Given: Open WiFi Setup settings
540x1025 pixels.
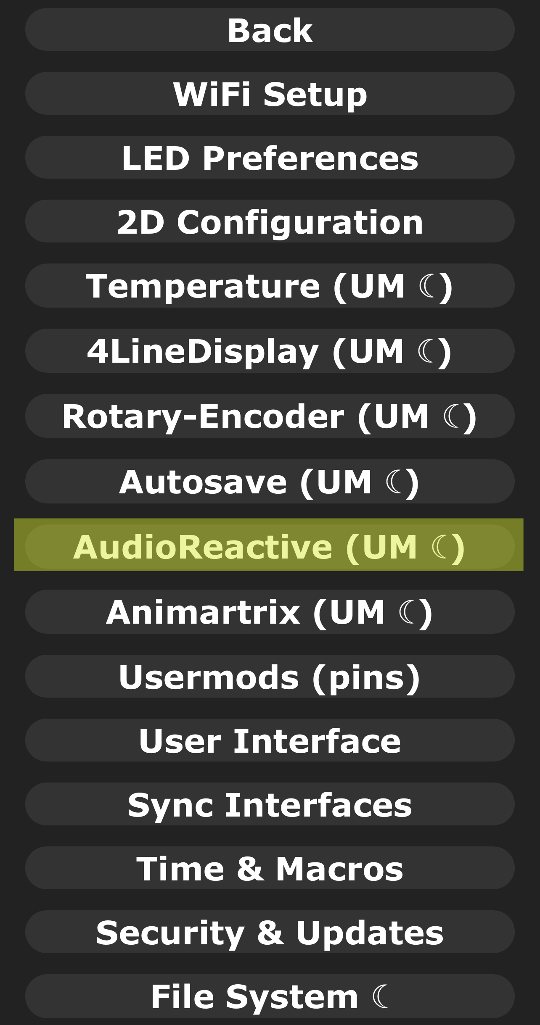Looking at the screenshot, I should (x=270, y=93).
